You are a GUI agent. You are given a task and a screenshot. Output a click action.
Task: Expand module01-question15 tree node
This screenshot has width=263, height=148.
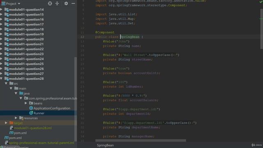(x=1, y=14)
